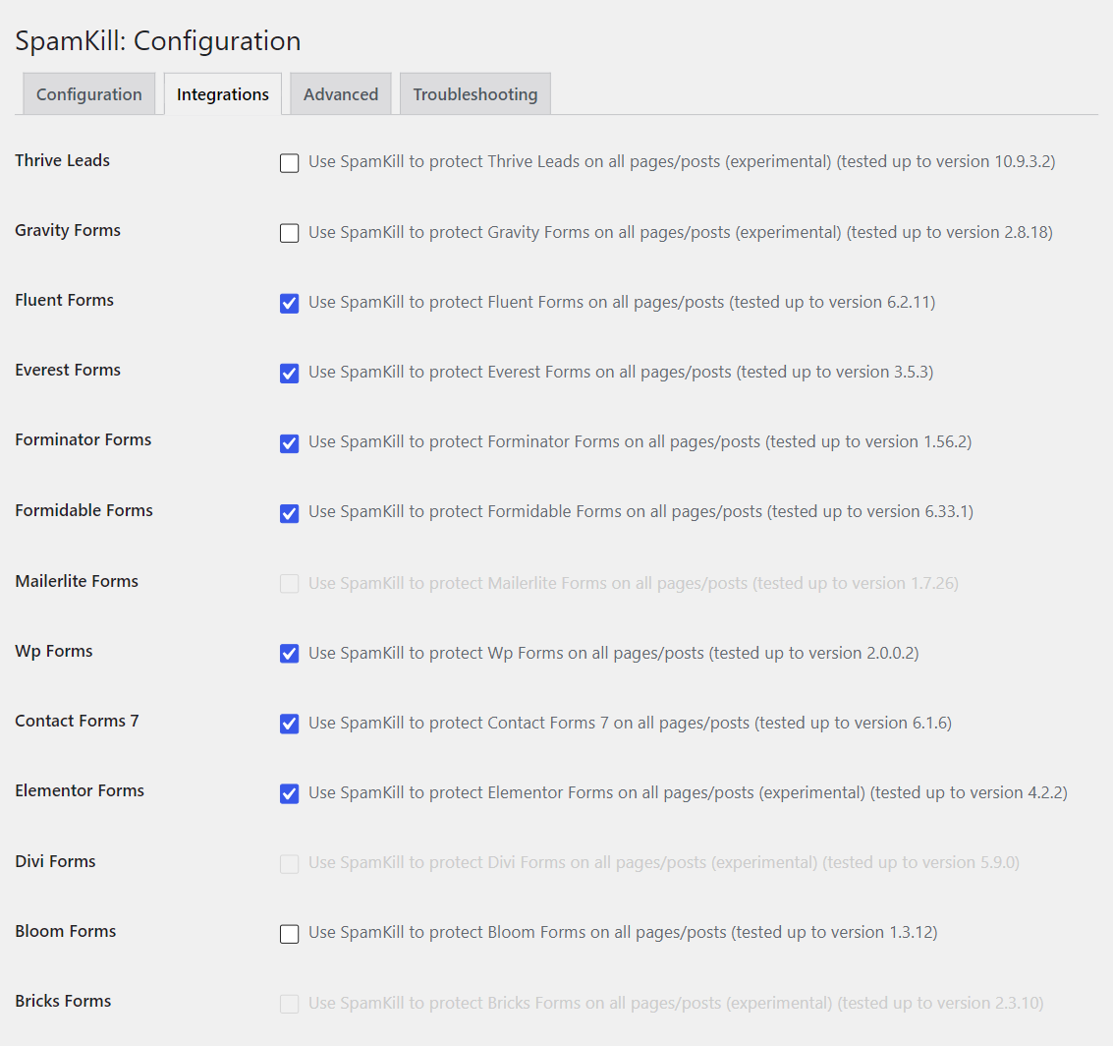Click the 'Mailerlite Forms' row label

click(x=77, y=581)
